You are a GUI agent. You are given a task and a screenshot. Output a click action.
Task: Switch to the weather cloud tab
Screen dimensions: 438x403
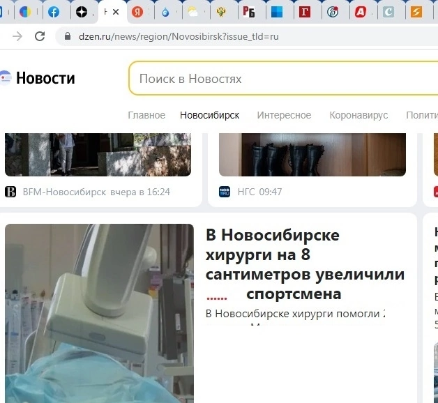(x=193, y=12)
